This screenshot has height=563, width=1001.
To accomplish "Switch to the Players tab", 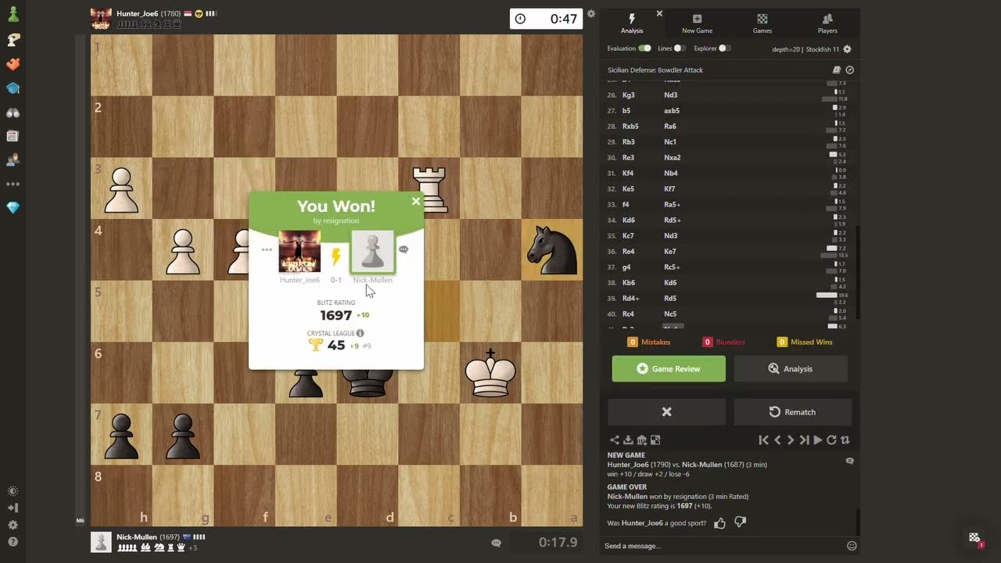I will tap(827, 23).
